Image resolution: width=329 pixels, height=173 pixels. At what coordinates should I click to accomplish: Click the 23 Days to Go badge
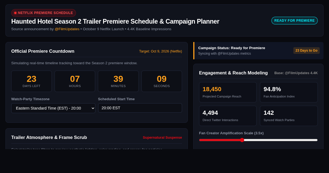(307, 51)
